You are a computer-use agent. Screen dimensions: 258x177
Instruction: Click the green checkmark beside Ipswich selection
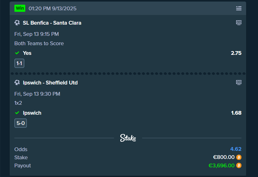[17, 113]
